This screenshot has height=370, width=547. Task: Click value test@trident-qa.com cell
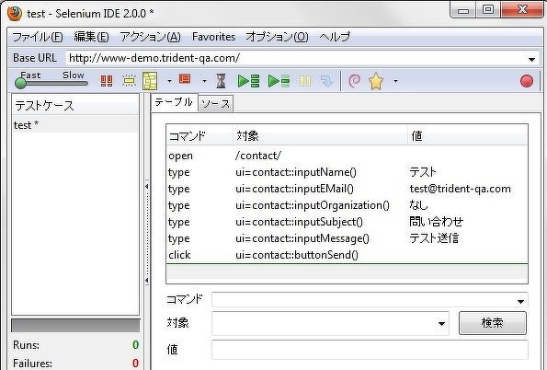pos(461,189)
